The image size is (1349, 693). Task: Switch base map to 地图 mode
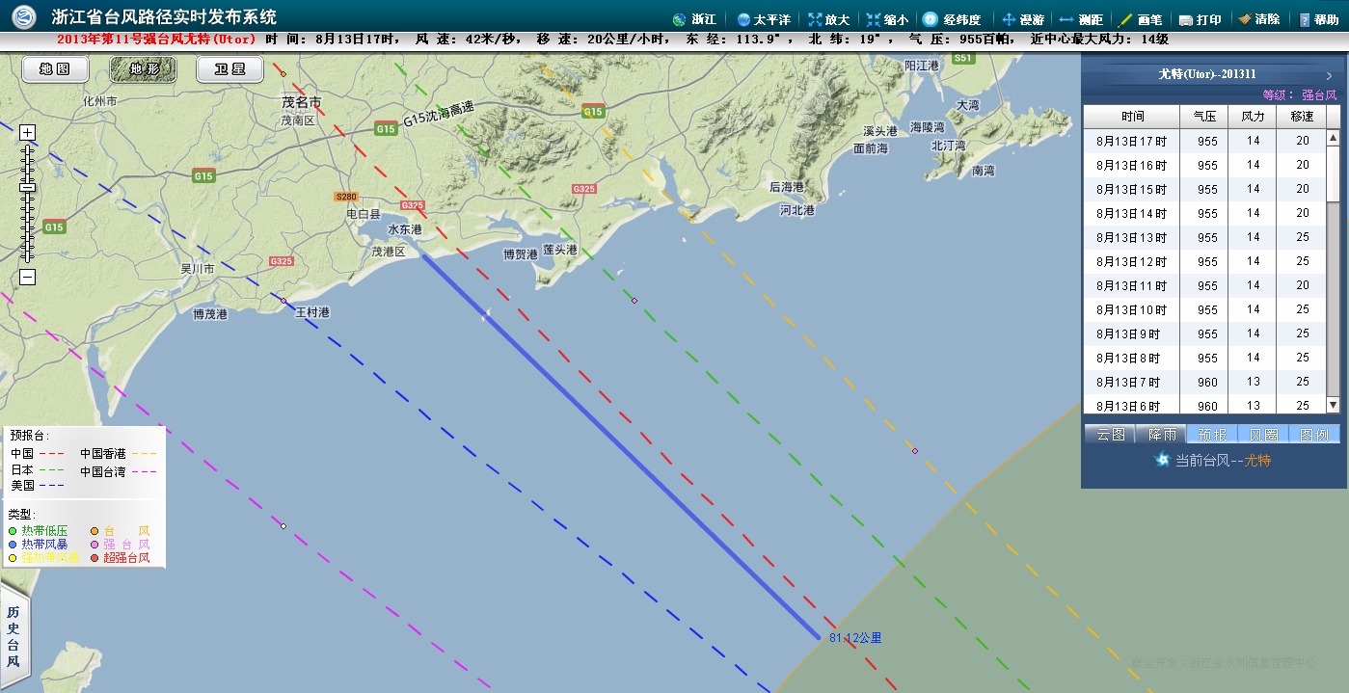click(x=55, y=69)
